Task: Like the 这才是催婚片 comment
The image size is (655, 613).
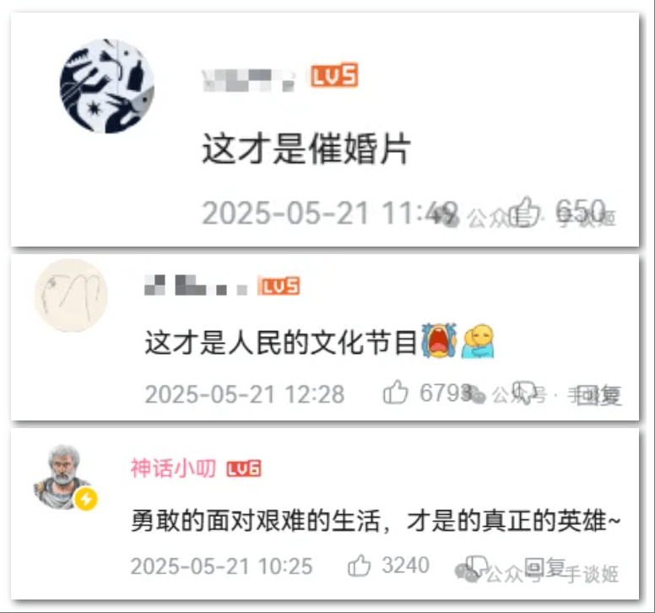Action: tap(526, 212)
